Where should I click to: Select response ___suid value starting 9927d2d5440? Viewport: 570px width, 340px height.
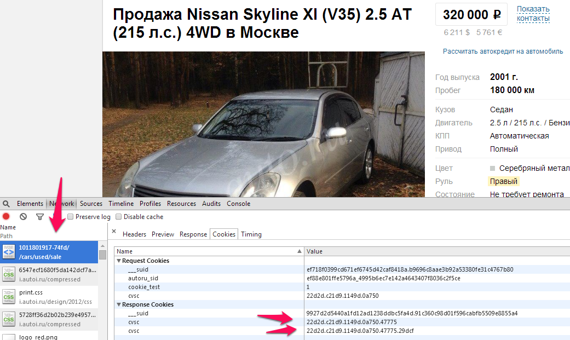pyautogui.click(x=412, y=314)
